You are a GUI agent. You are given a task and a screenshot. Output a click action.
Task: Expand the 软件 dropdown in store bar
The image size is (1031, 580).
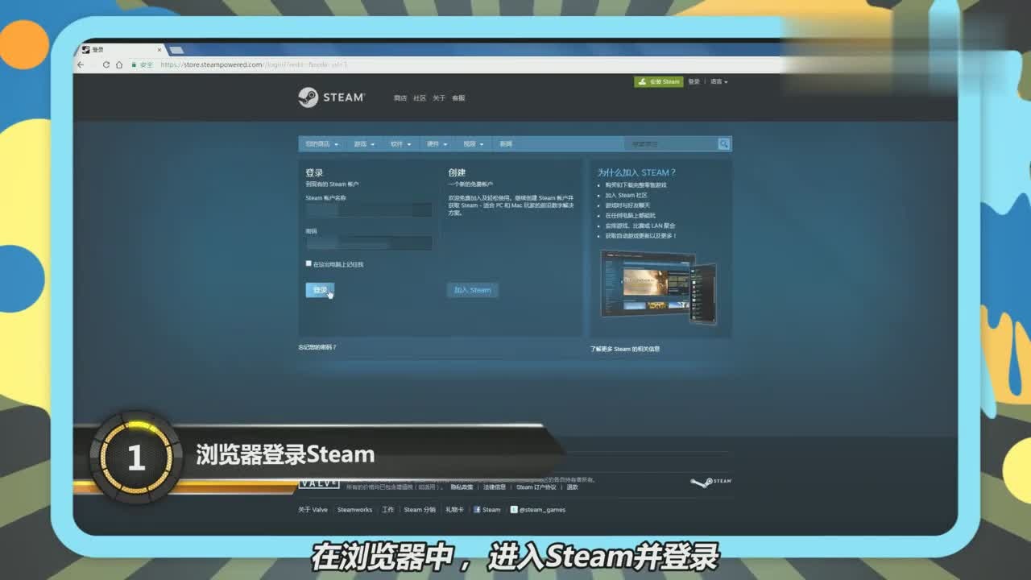point(400,144)
